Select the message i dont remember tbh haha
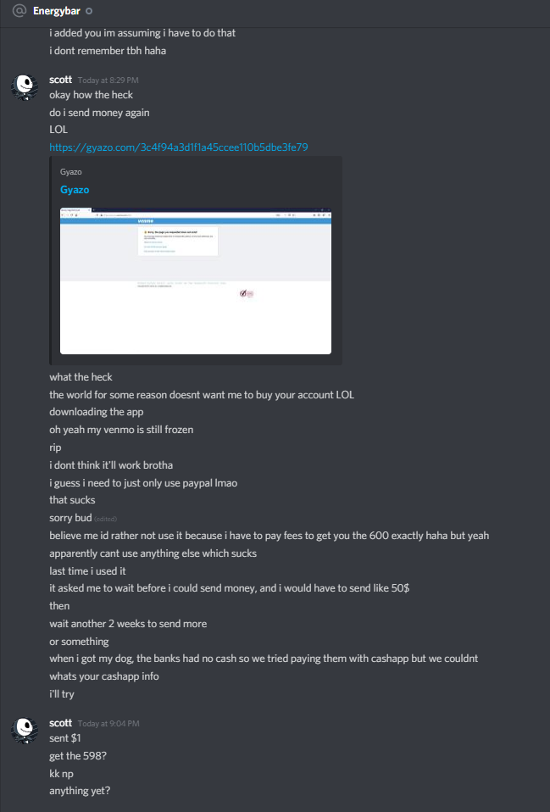Viewport: 550px width, 812px height. click(108, 50)
